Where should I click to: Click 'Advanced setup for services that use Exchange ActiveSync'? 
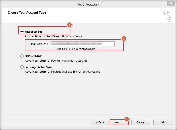pyautogui.click(x=63, y=72)
